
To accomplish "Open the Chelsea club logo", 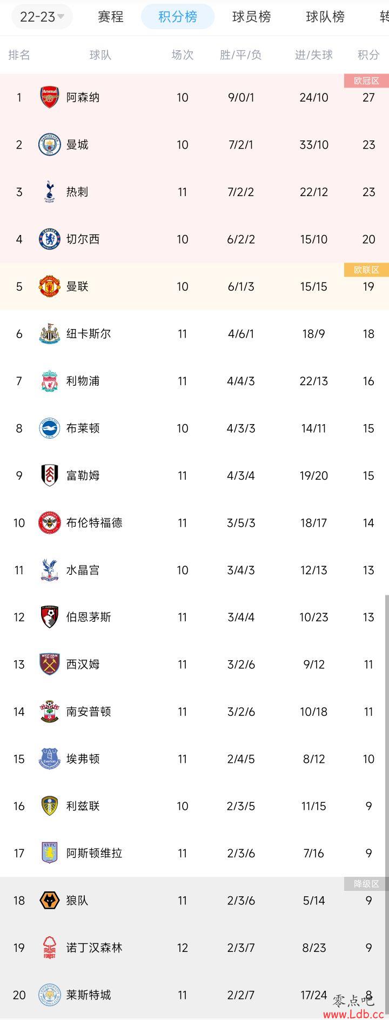I will click(49, 239).
